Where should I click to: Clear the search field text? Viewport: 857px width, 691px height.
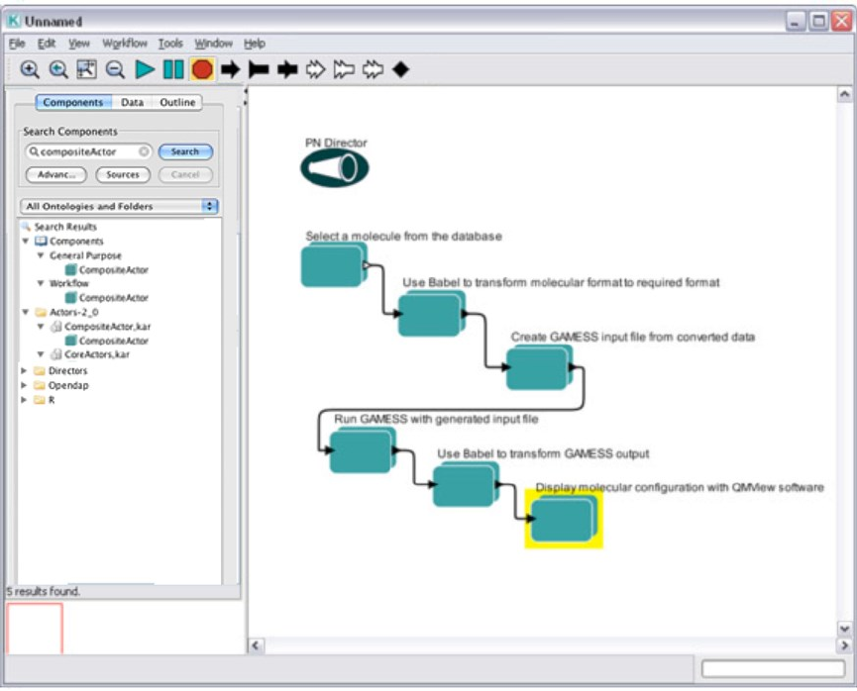click(144, 151)
